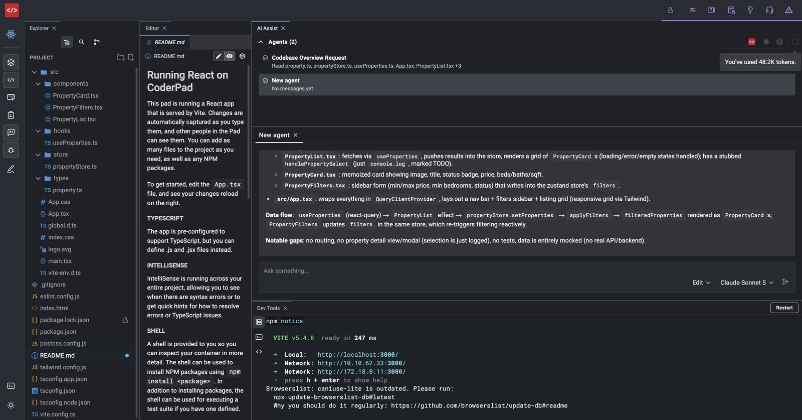Click the headset support icon
Viewport: 802px width, 420px height.
(x=770, y=10)
